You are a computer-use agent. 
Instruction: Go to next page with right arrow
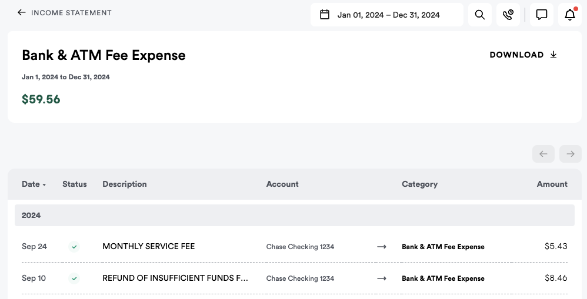[571, 154]
